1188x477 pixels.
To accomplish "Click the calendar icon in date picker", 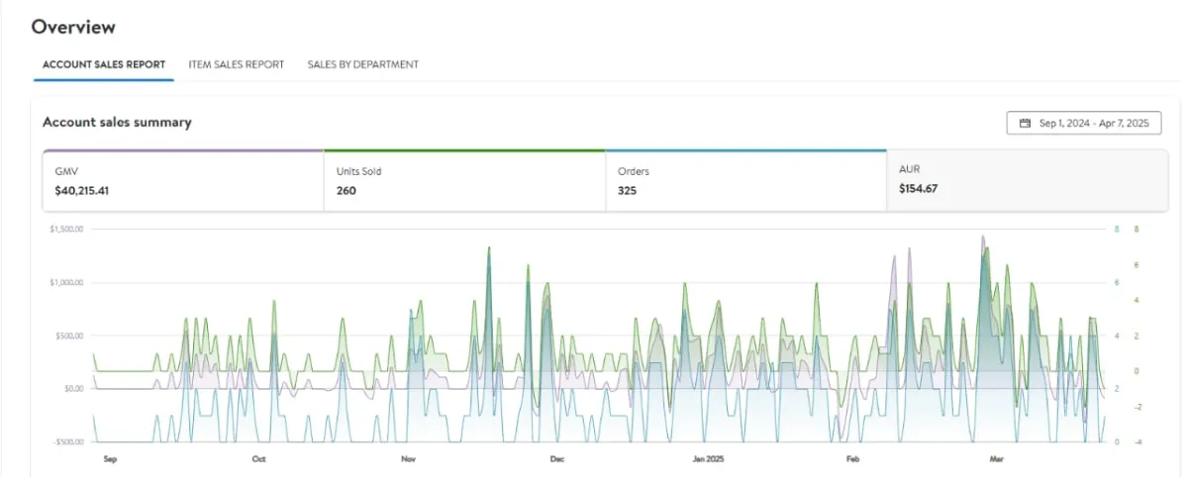I will pos(1024,124).
